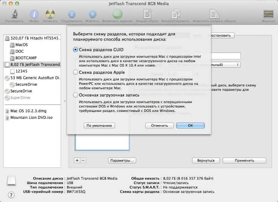Click the JetFlash Transcend drive icon
The width and height of the screenshot is (278, 202).
(x=7, y=65)
